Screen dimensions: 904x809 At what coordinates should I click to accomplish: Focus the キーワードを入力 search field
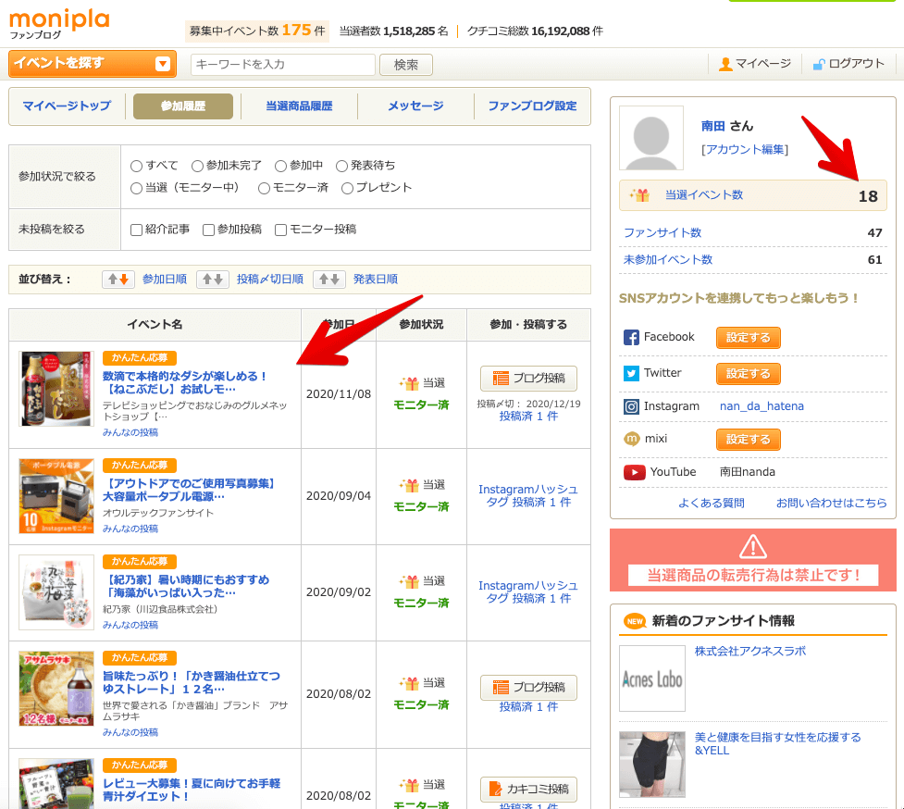pos(283,64)
